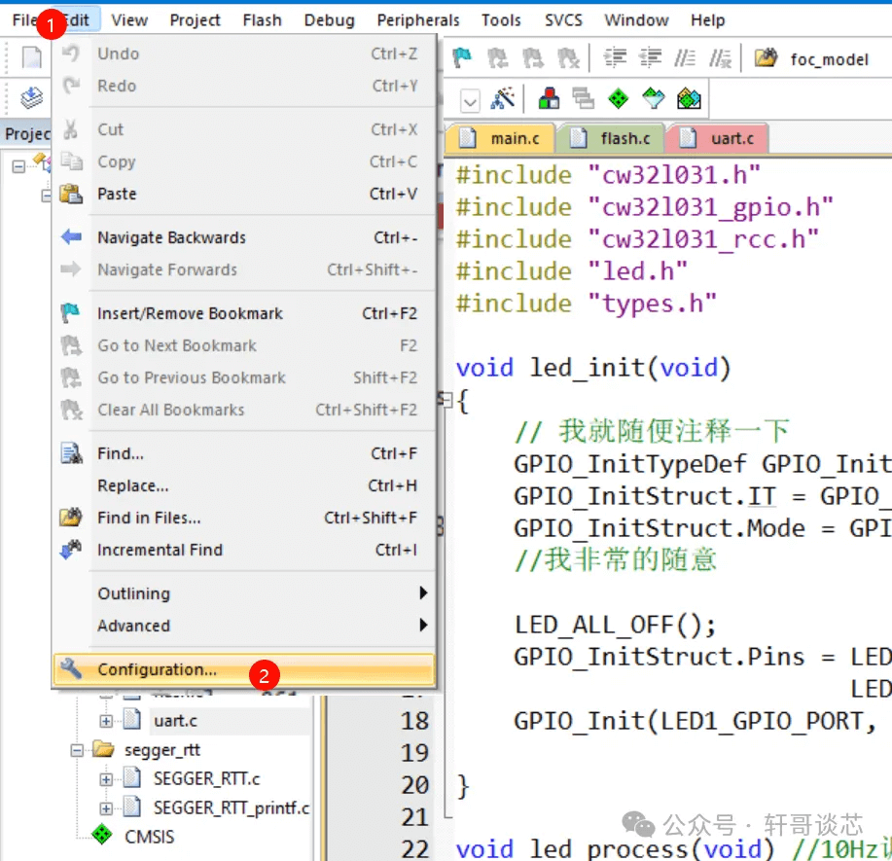
Task: Choose Configuration... from the Edit menu
Action: click(157, 669)
